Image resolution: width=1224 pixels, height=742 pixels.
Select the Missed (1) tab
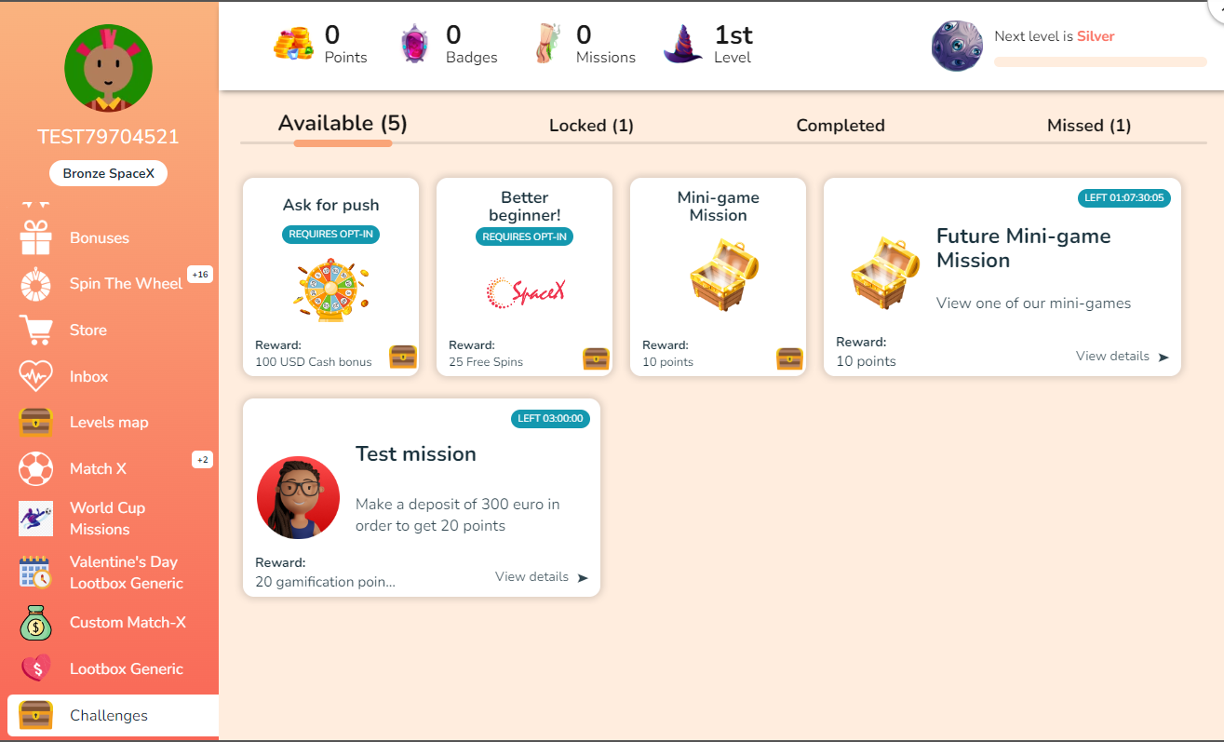point(1089,126)
